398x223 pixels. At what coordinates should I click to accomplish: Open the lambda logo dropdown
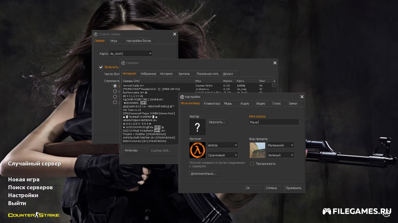pos(222,145)
